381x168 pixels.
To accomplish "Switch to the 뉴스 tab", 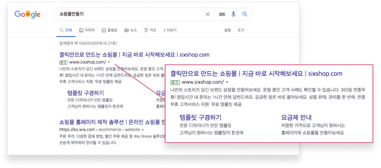I will pyautogui.click(x=131, y=30).
